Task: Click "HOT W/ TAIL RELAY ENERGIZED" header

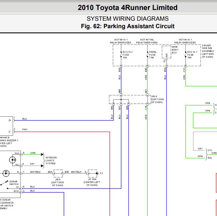Action: [147, 41]
